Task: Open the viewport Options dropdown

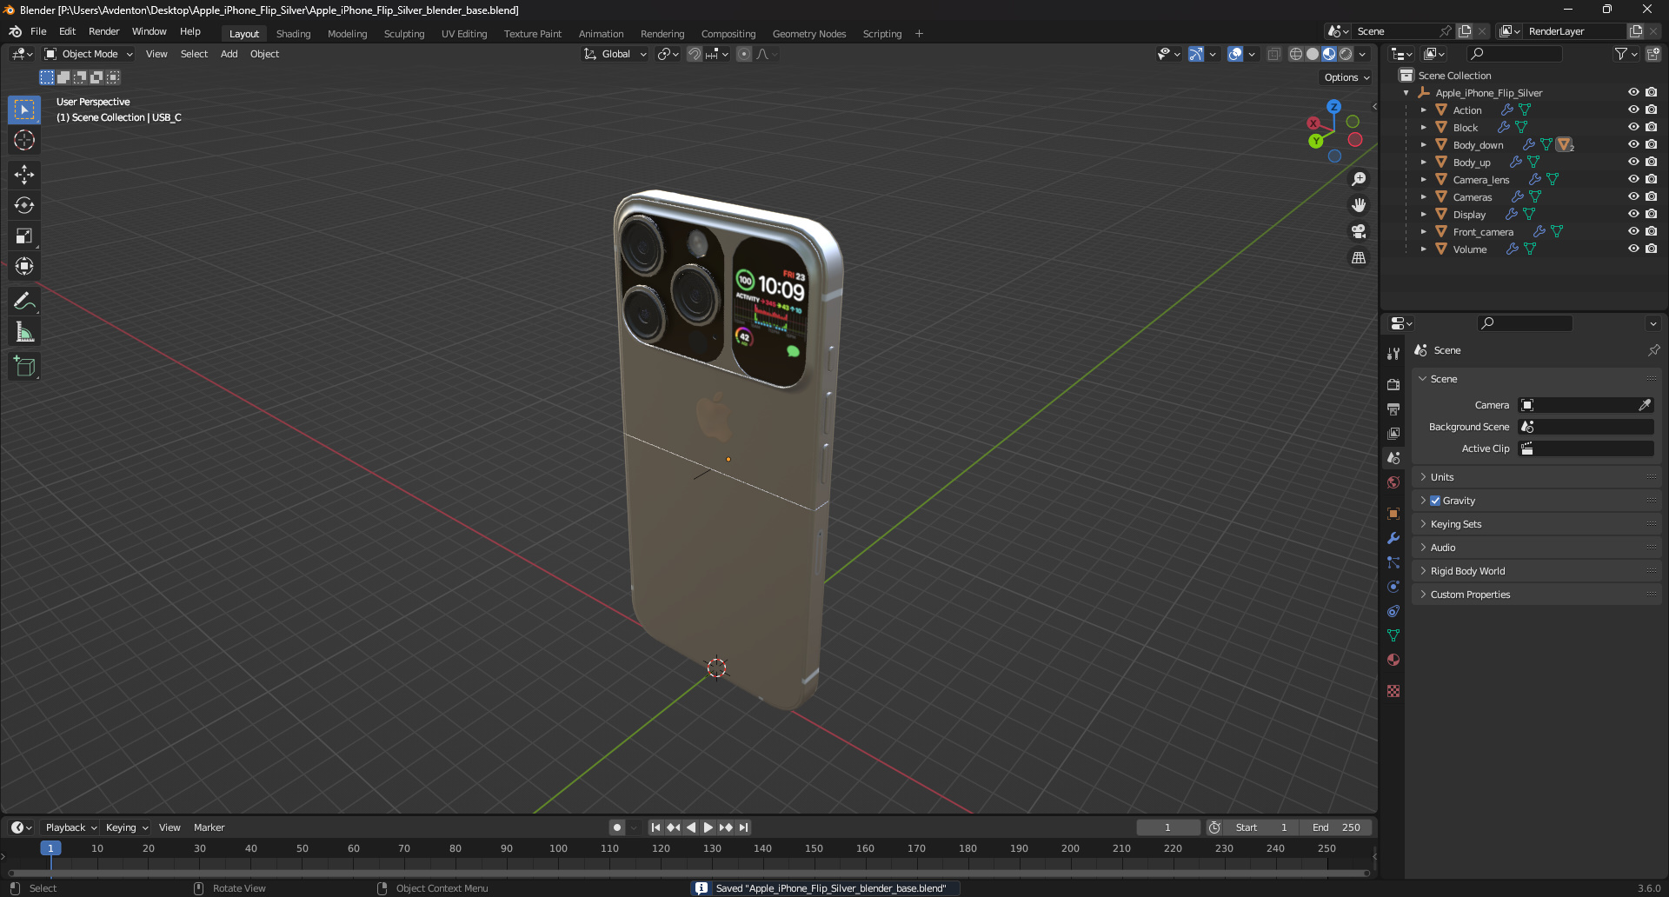Action: [x=1347, y=77]
